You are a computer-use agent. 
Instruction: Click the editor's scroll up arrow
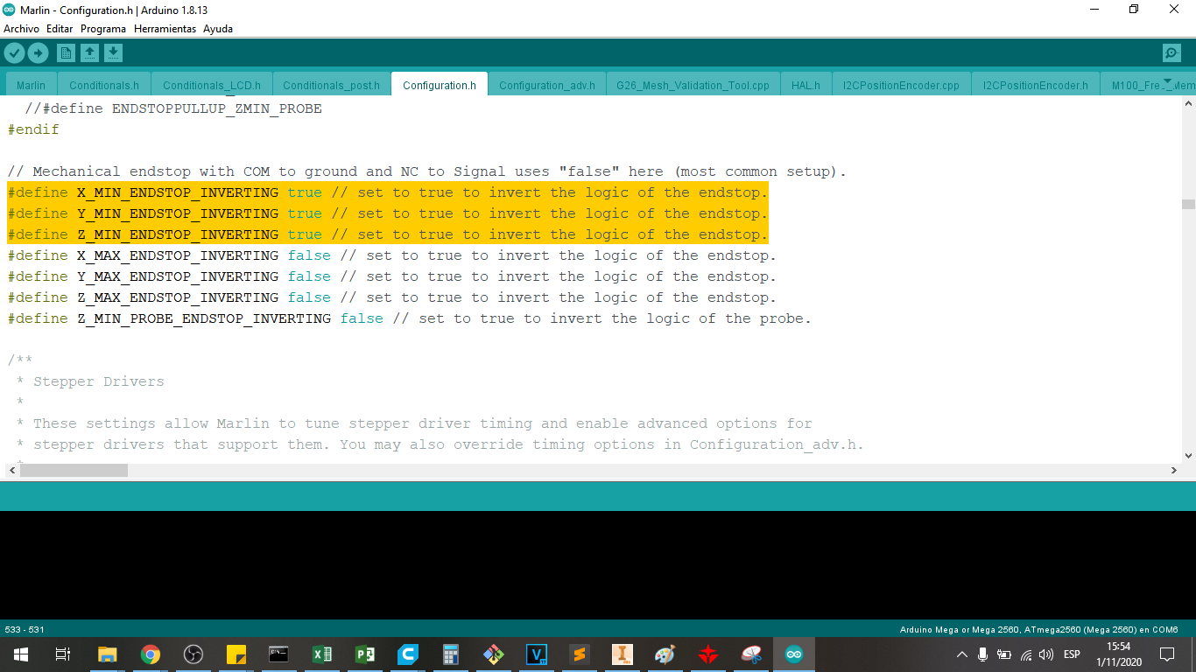click(x=1188, y=103)
